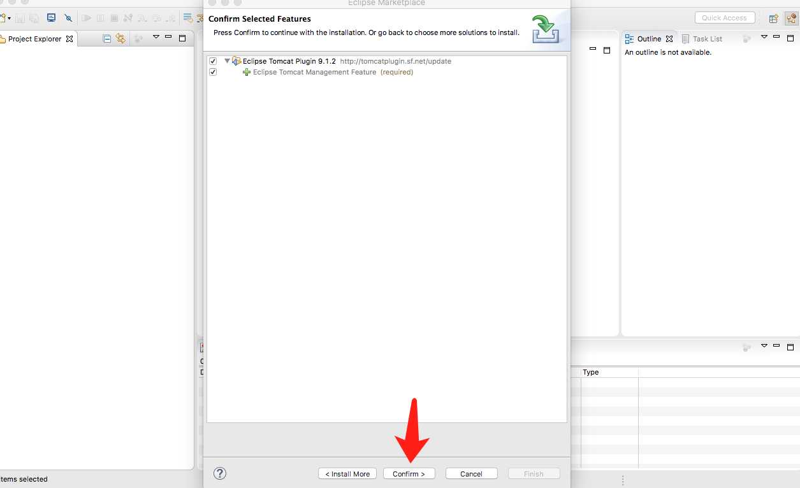This screenshot has height=488, width=800.
Task: Click the Step Into toolbar icon
Action: 142,18
